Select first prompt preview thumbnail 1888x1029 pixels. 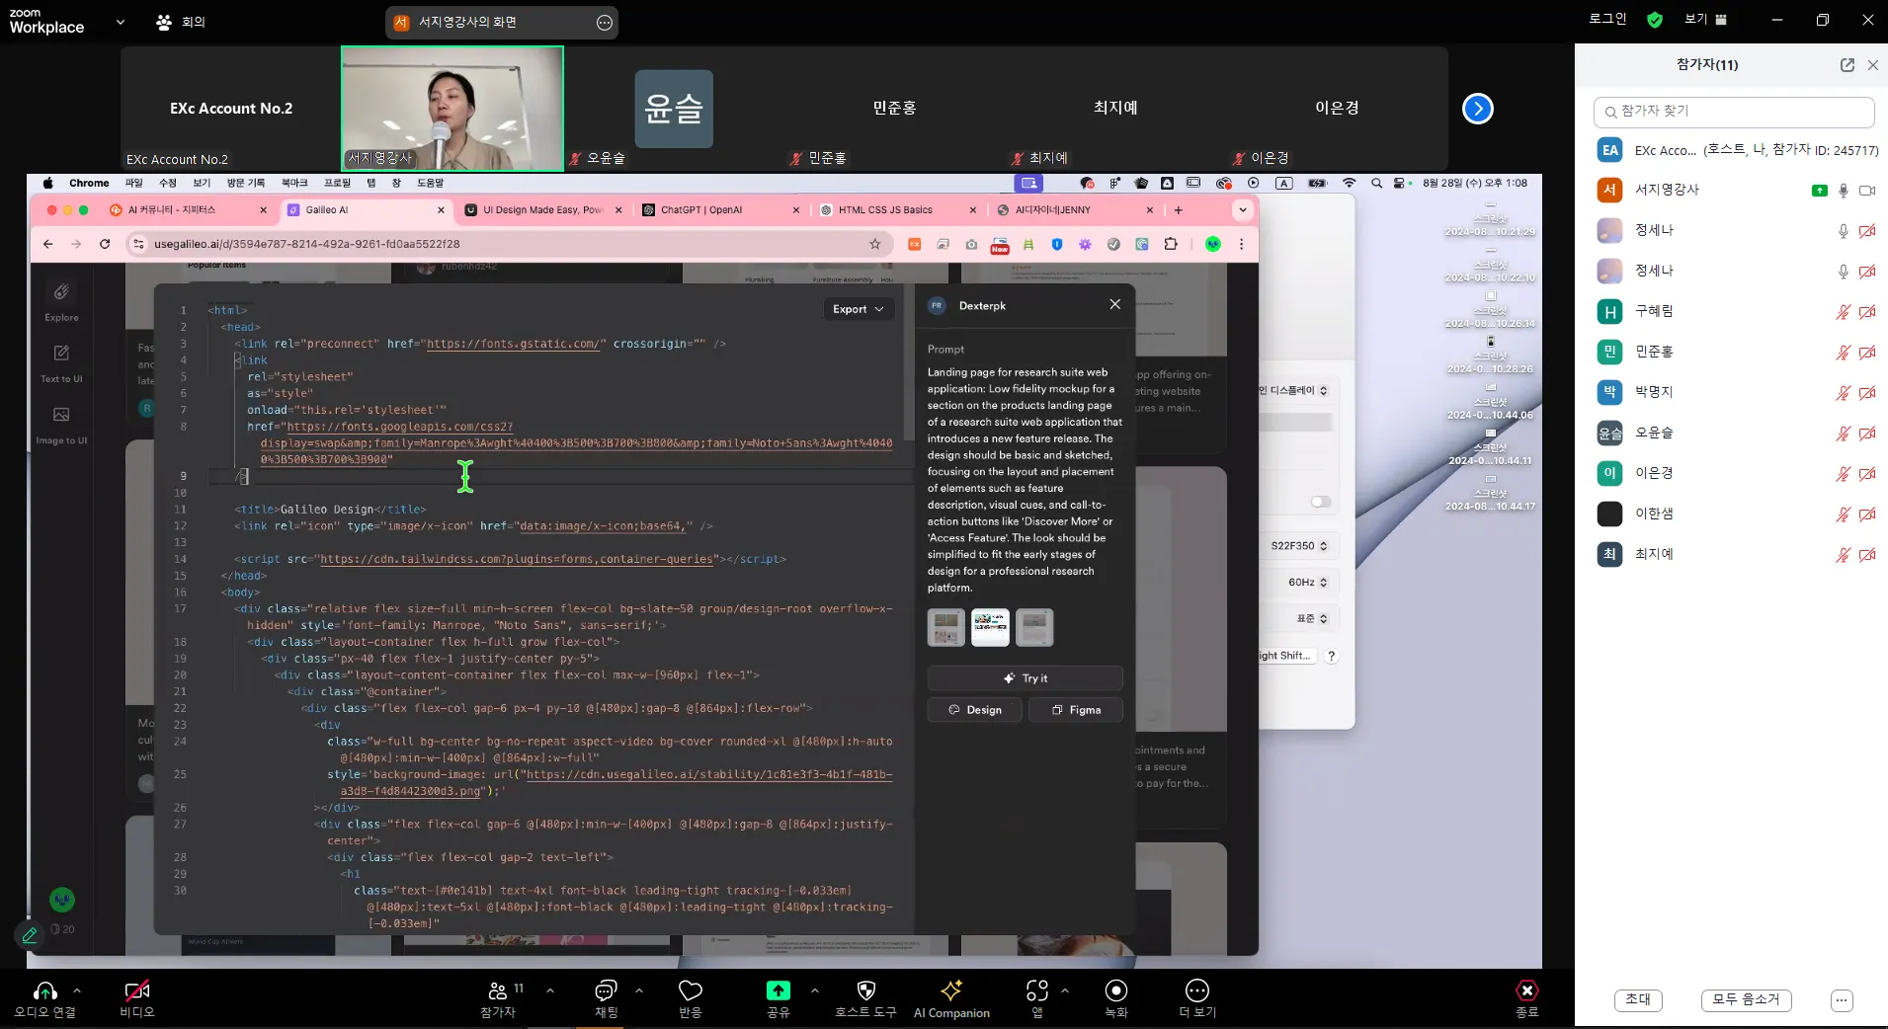point(945,627)
